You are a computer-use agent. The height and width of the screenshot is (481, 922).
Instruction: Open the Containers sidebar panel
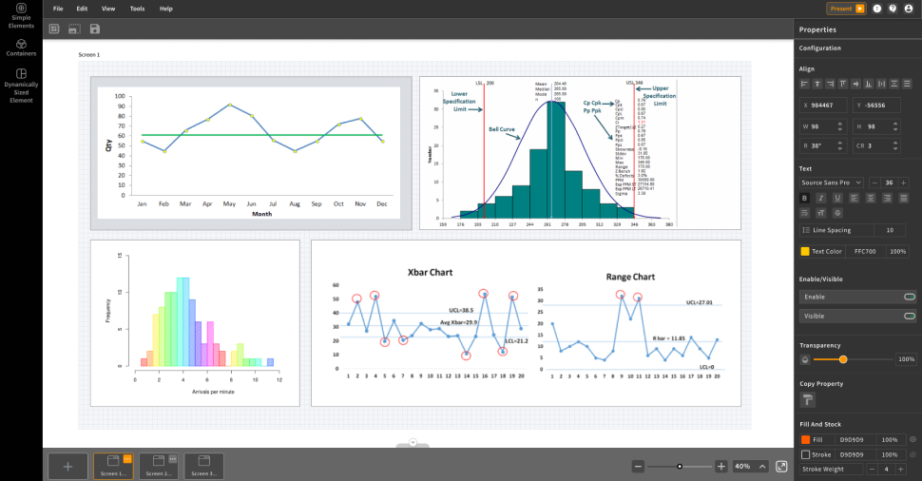pos(21,48)
